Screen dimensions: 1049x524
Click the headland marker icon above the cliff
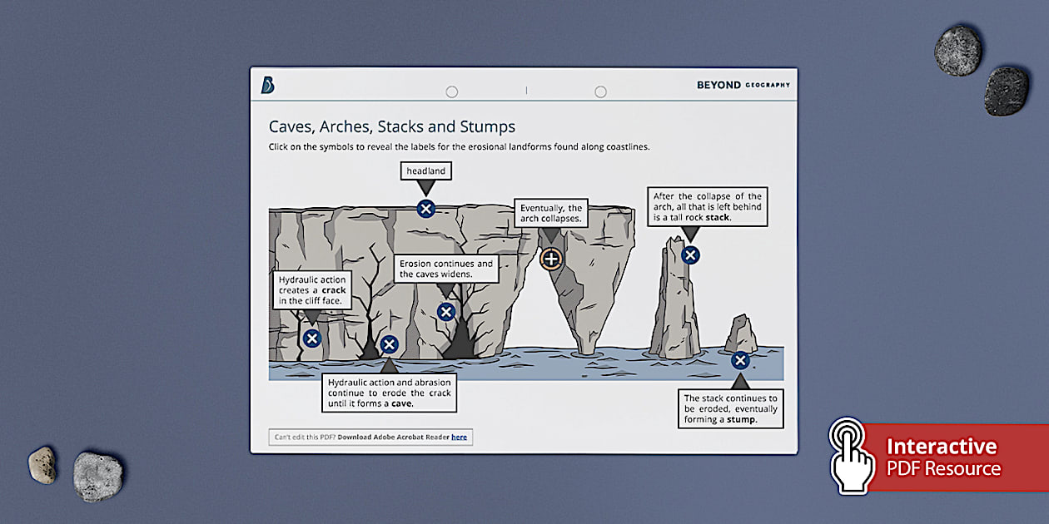425,209
